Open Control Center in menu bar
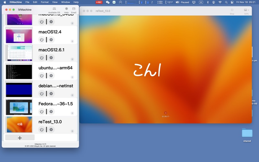Image resolution: width=259 pixels, height=162 pixels. click(x=232, y=2)
